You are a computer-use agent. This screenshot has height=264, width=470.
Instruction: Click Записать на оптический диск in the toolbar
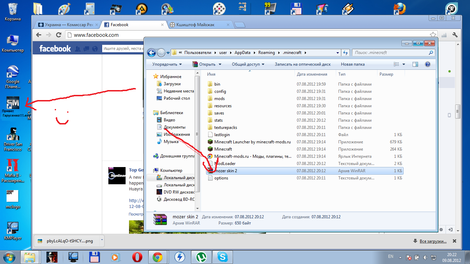coord(303,64)
